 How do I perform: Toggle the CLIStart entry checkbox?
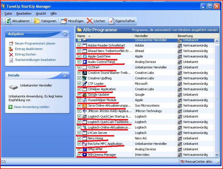point(79,67)
